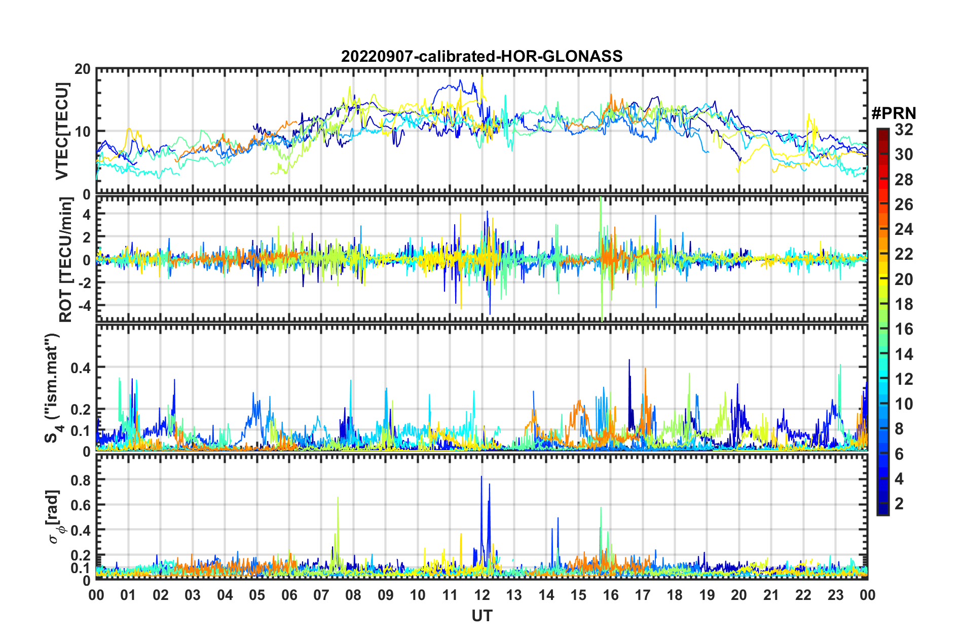
Task: Click the dark blue bottom of the colorbar
Action: click(x=882, y=510)
